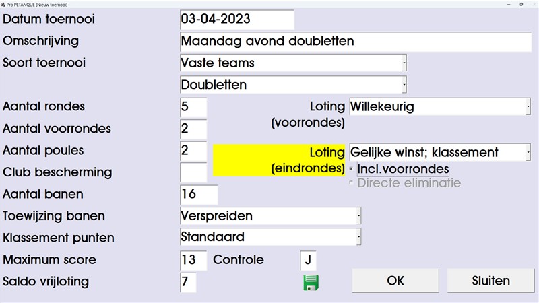539x303 pixels.
Task: Click the Controle field containing J
Action: tap(308, 260)
